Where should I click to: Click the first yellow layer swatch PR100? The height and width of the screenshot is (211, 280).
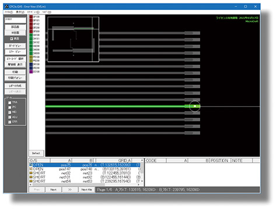click(31, 57)
